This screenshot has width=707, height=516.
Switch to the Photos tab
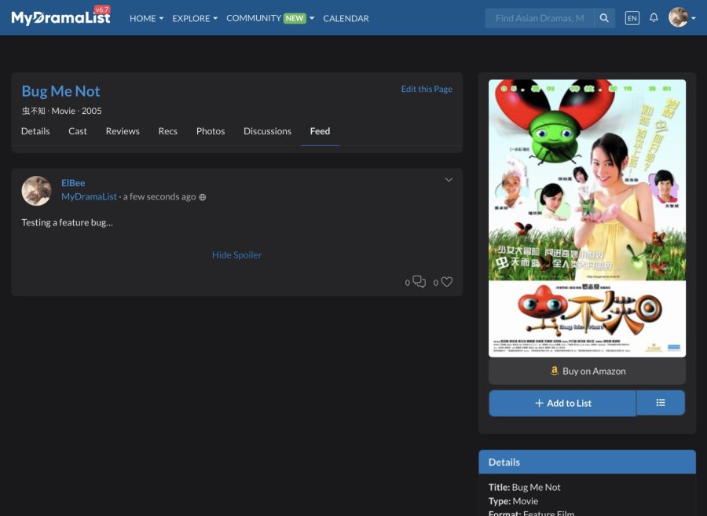click(211, 131)
